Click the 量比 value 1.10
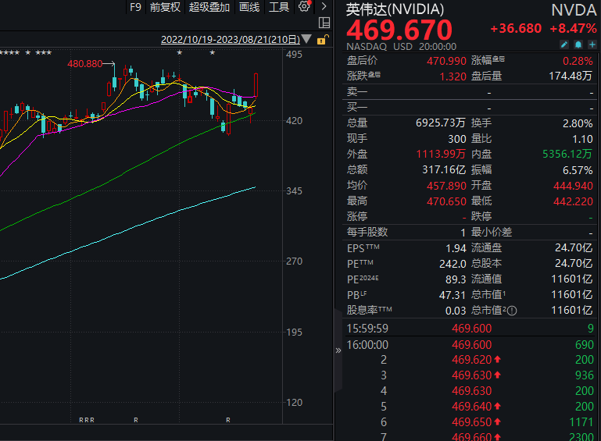601x441 pixels. click(582, 139)
